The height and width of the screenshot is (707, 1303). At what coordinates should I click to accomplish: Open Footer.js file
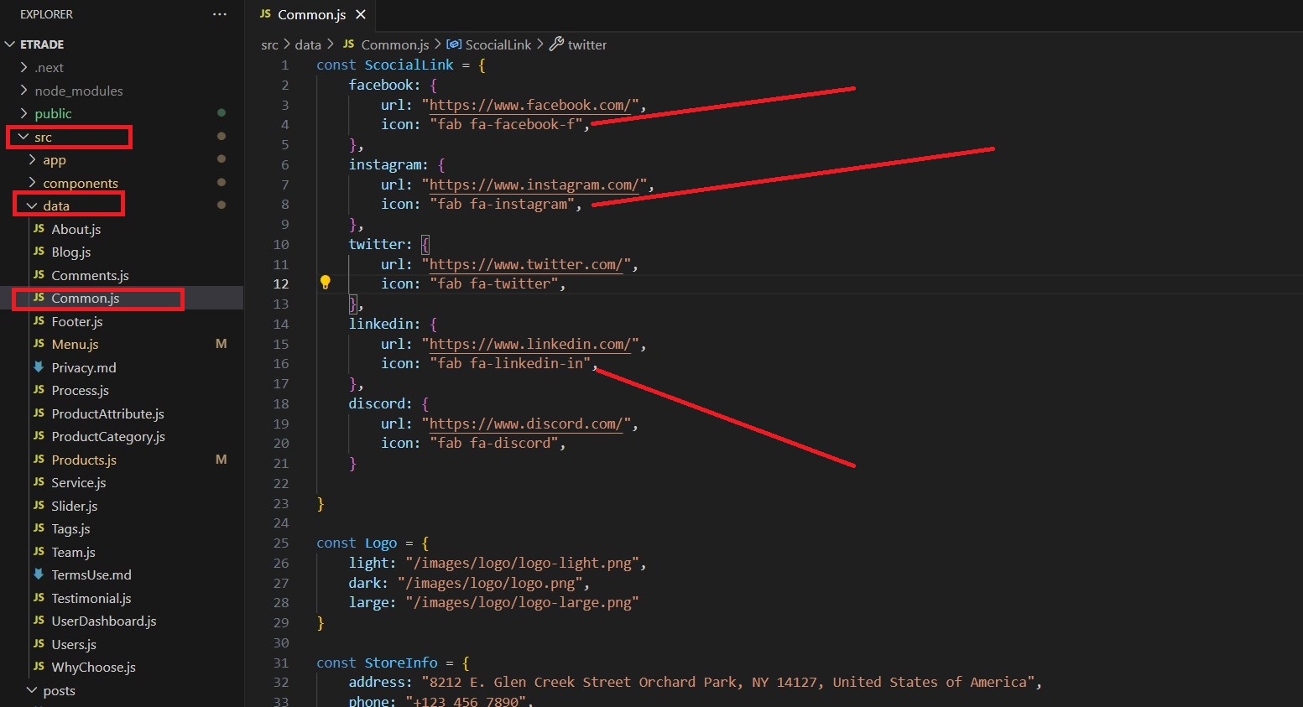tap(76, 321)
